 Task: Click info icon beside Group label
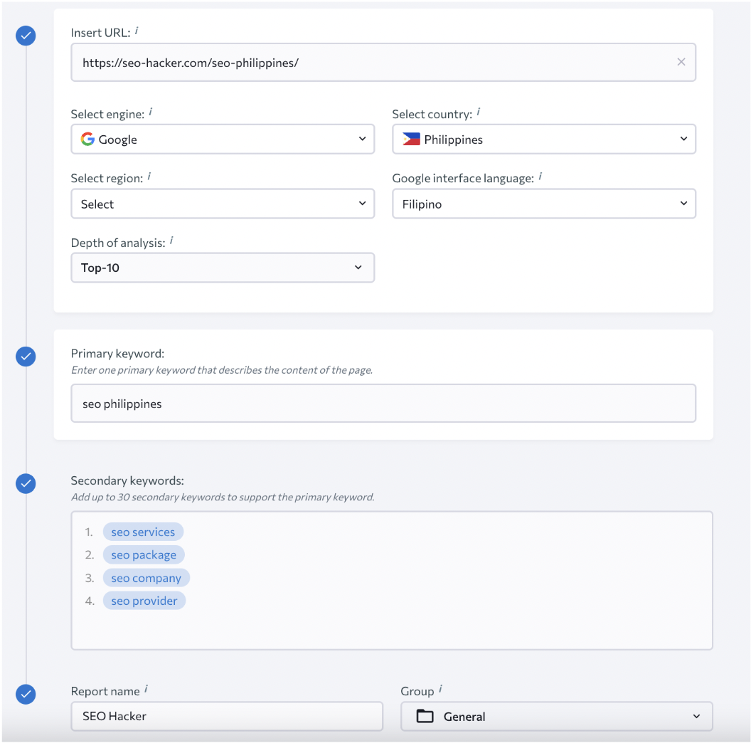coord(440,689)
